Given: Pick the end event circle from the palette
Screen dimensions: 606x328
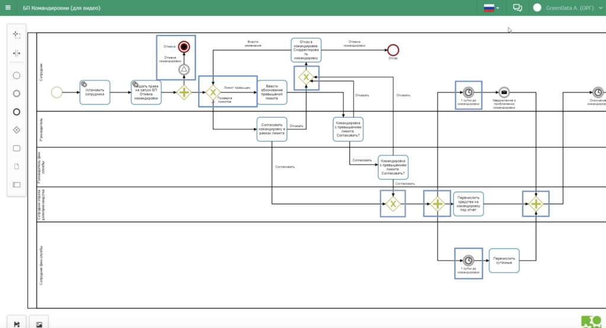Looking at the screenshot, I should [x=16, y=112].
